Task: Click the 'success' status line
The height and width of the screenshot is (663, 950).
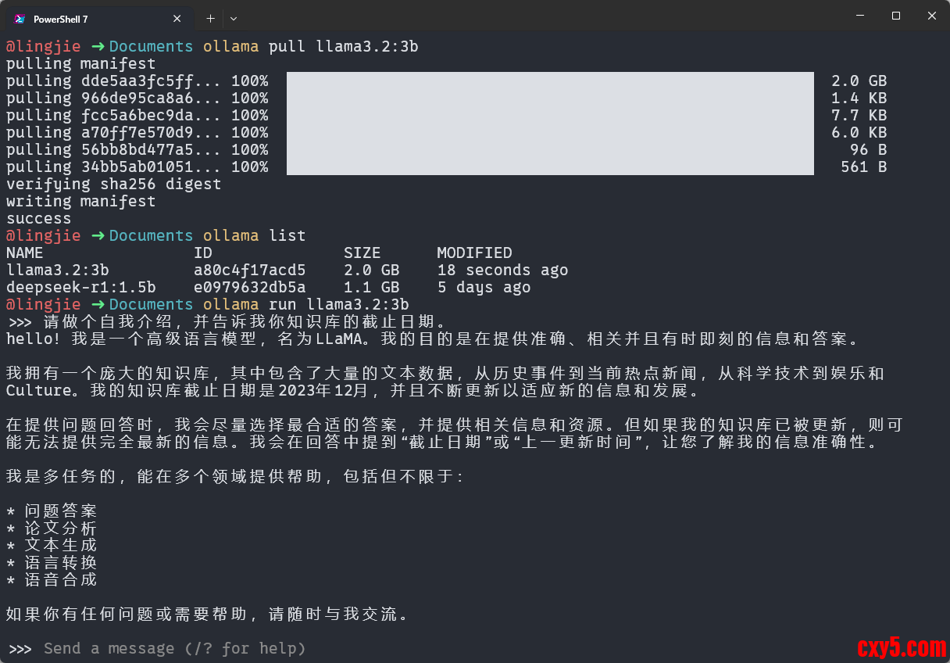Action: [38, 218]
